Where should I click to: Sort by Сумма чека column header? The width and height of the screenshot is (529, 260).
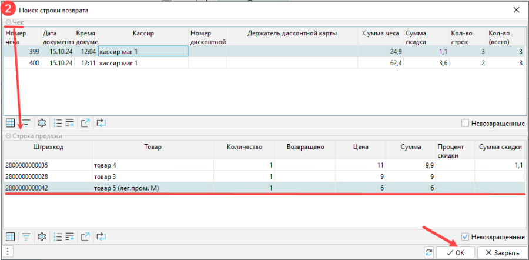(380, 34)
